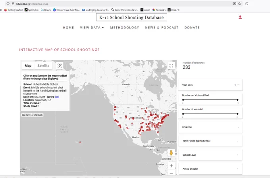270x178 pixels.
Task: Open the Underlying Cause of D... bookmark
Action: [96, 10]
